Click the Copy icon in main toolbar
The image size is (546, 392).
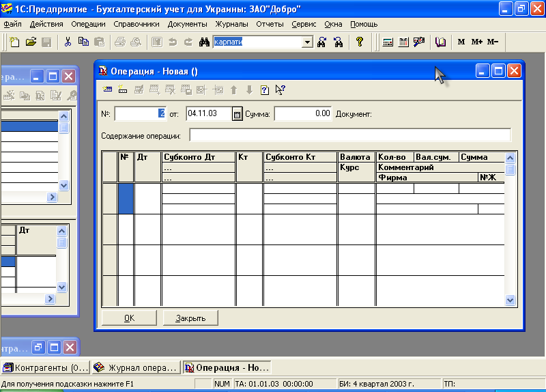83,42
